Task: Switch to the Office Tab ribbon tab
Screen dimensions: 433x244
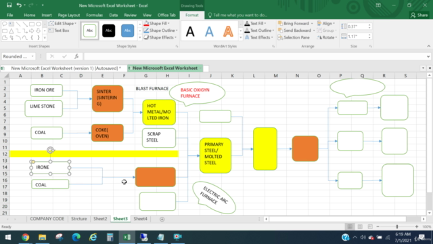Action: click(x=166, y=15)
